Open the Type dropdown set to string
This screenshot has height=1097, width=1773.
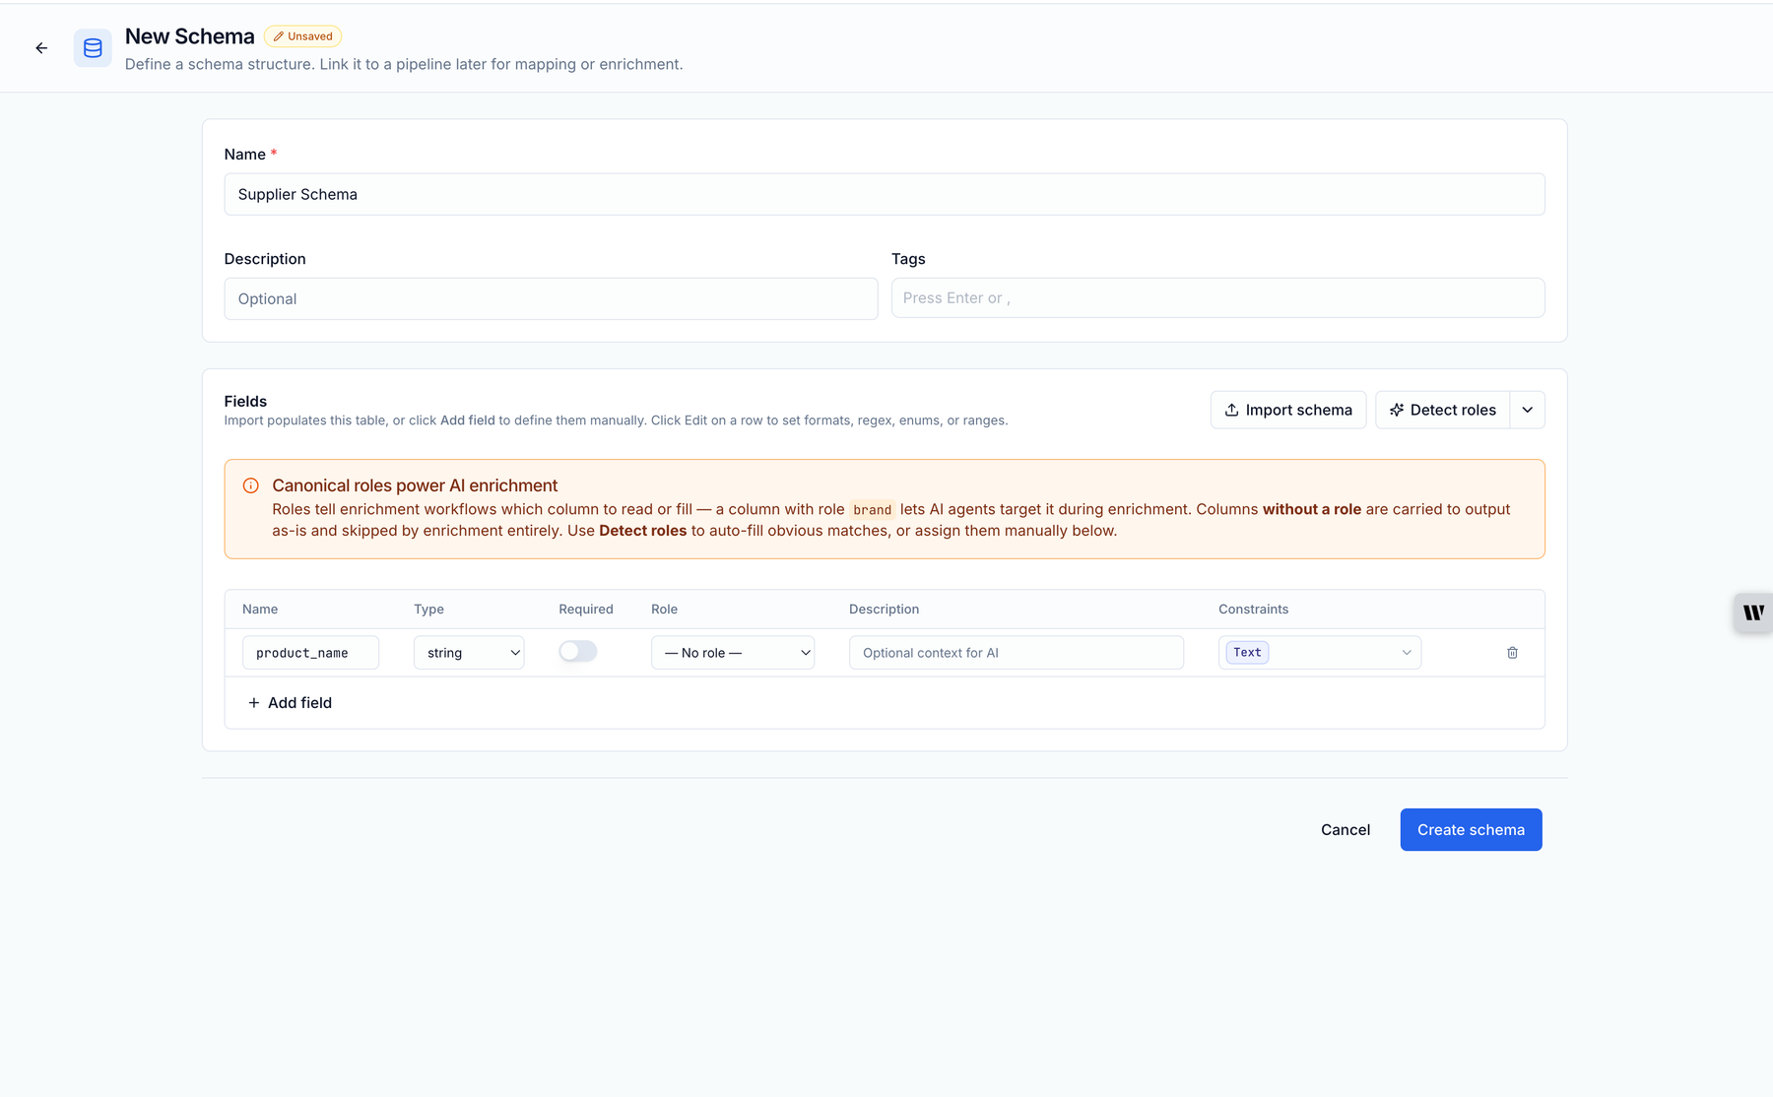(469, 653)
